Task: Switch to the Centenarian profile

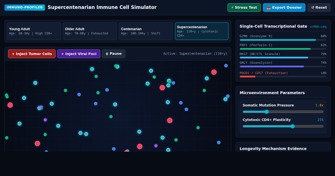Action: [146, 31]
